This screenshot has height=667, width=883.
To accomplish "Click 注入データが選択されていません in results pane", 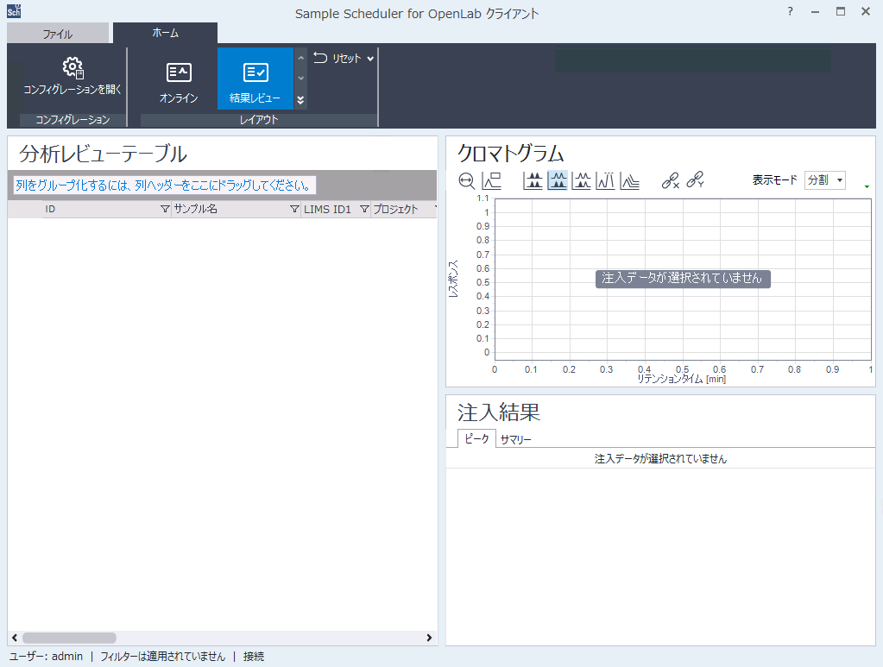I will click(660, 459).
